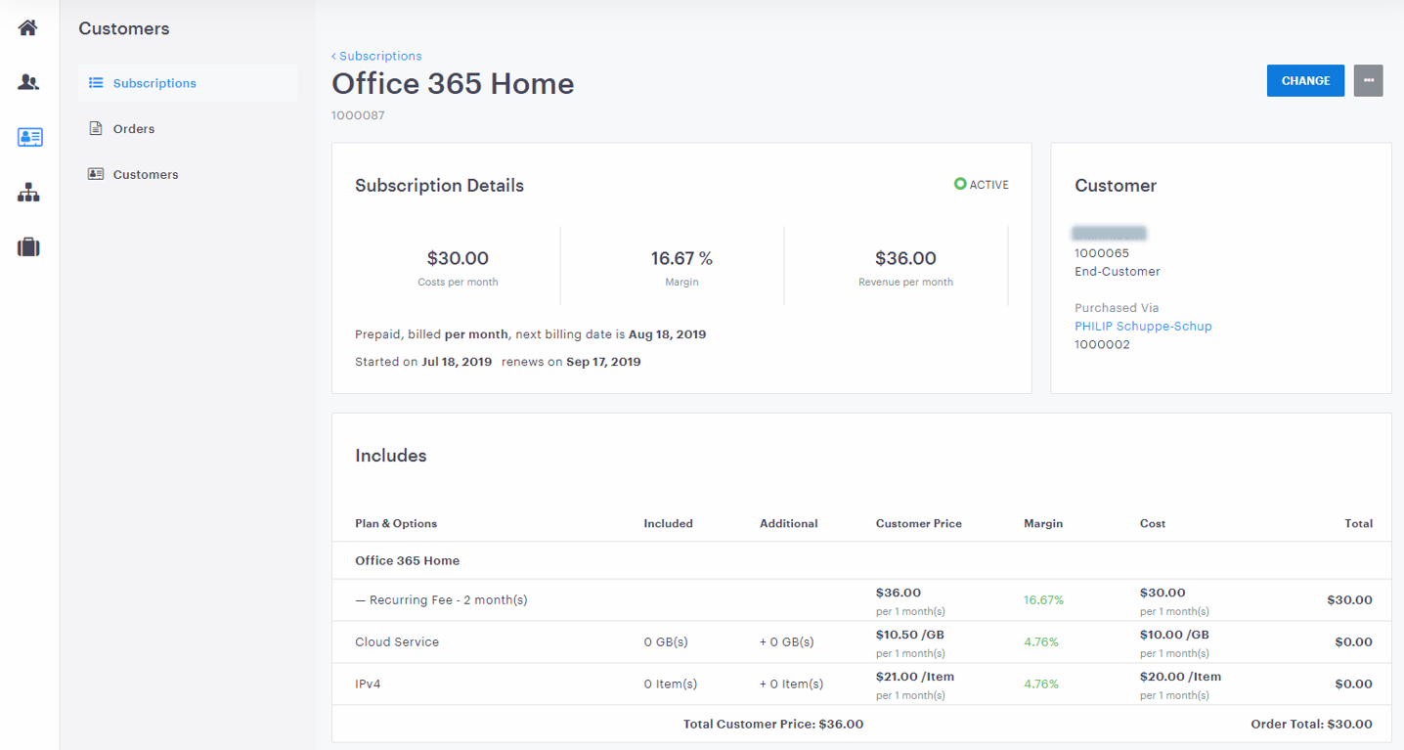Click the card icon beside Customers menu item

click(96, 174)
